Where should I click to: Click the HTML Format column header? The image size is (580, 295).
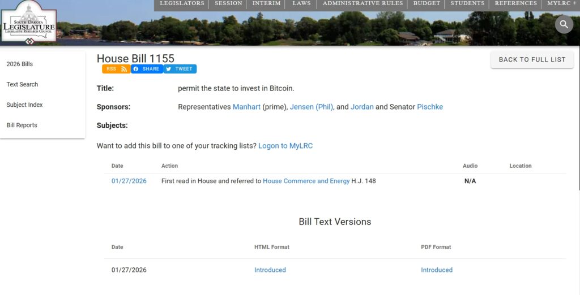click(271, 247)
